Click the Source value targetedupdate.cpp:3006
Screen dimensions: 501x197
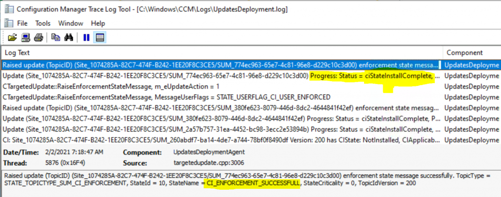coord(208,163)
